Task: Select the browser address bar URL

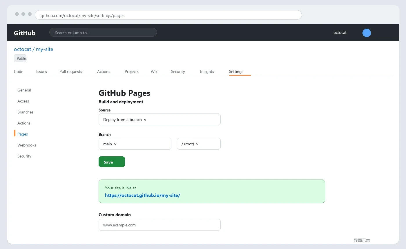Action: [x=168, y=15]
